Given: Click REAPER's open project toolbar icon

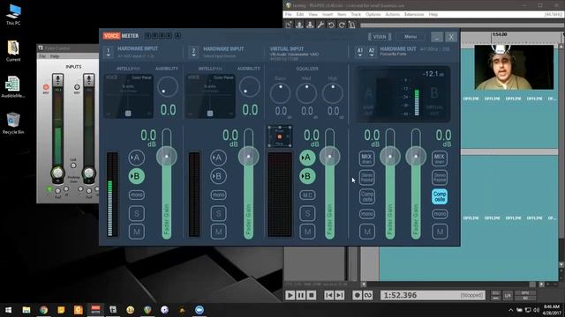Looking at the screenshot, I should (x=299, y=25).
